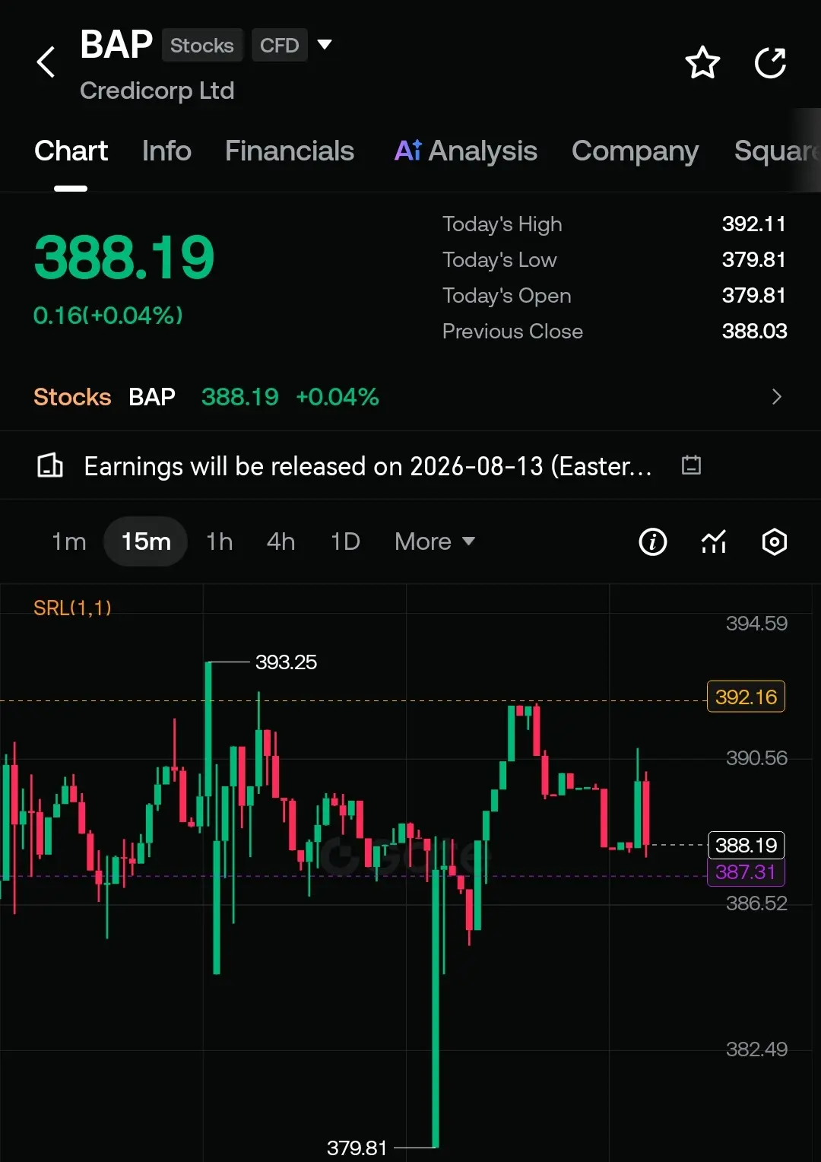
Task: Add BAP to favorites with the star
Action: (x=702, y=62)
